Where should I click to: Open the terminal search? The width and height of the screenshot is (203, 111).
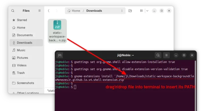(158, 55)
